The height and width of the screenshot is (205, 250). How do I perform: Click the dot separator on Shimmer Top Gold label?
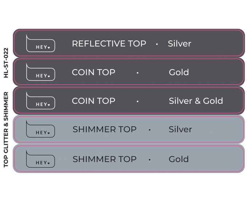[x=150, y=160]
